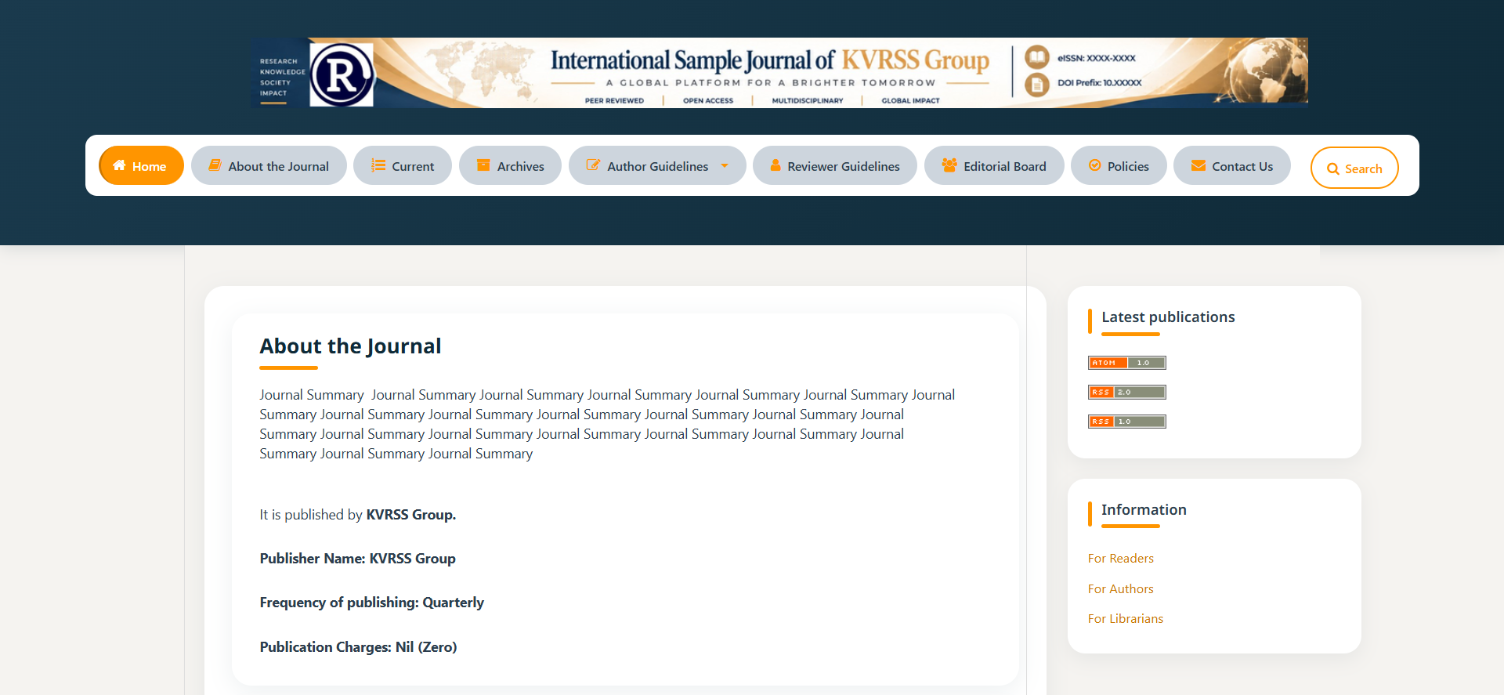Open the For Readers information link
The width and height of the screenshot is (1504, 695).
point(1120,559)
